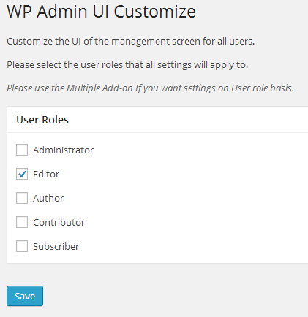Click 'Customize the UI' opening description words

tap(45, 42)
